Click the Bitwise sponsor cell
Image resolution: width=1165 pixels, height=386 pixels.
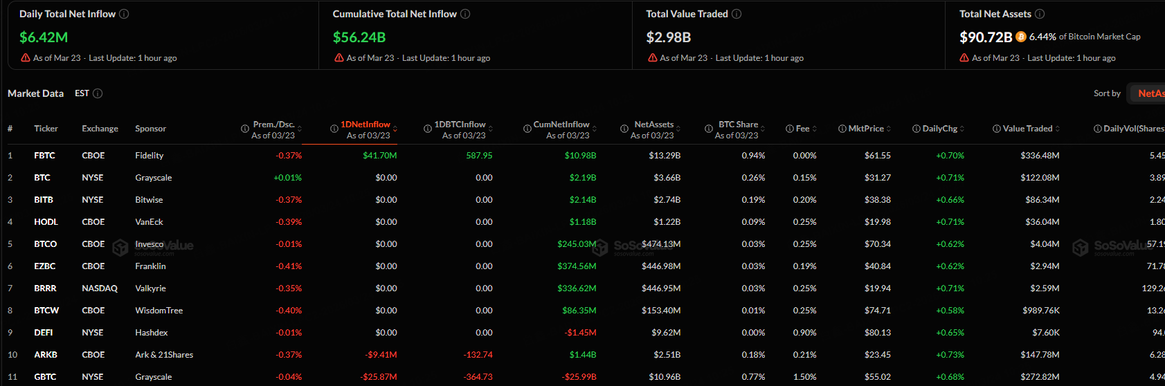[150, 200]
